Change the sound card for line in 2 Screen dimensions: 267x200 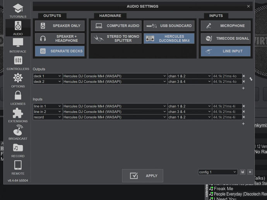tap(115, 112)
